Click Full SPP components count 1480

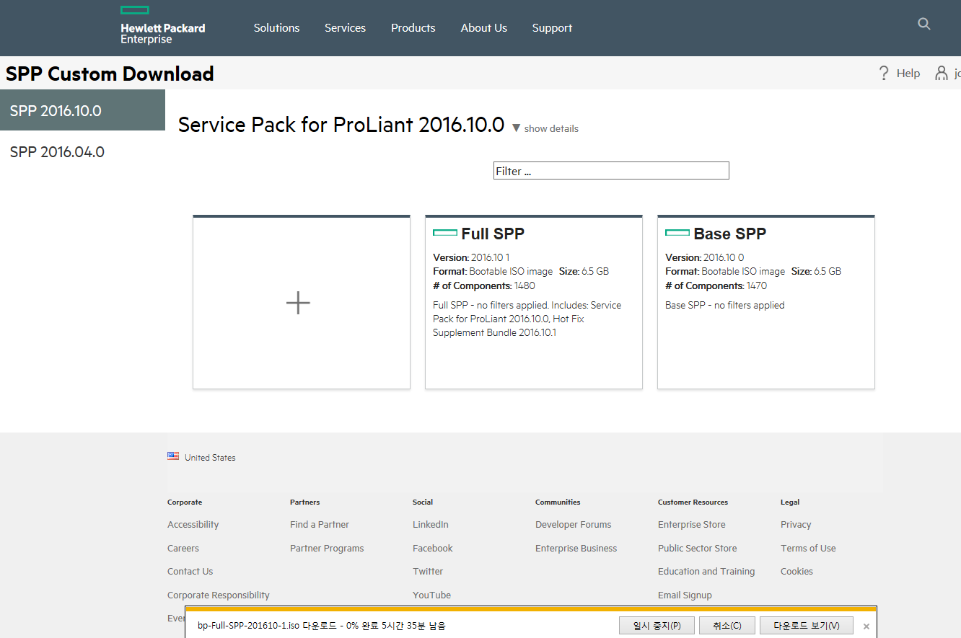[525, 286]
